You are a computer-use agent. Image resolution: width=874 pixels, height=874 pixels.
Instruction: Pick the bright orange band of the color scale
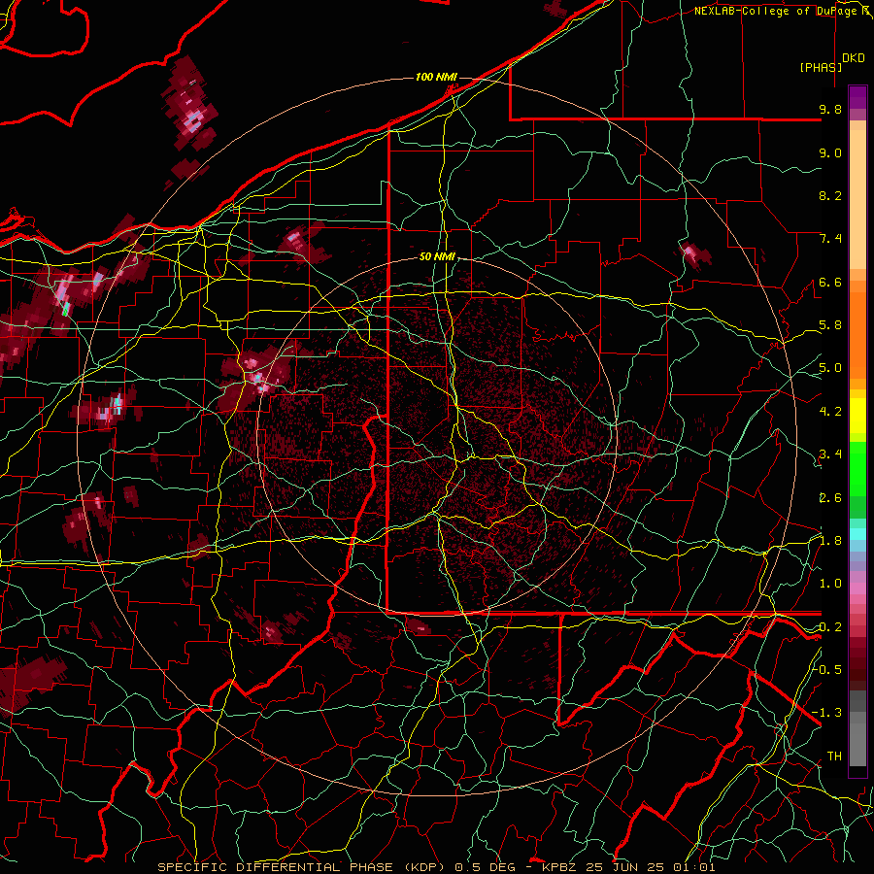coord(857,334)
